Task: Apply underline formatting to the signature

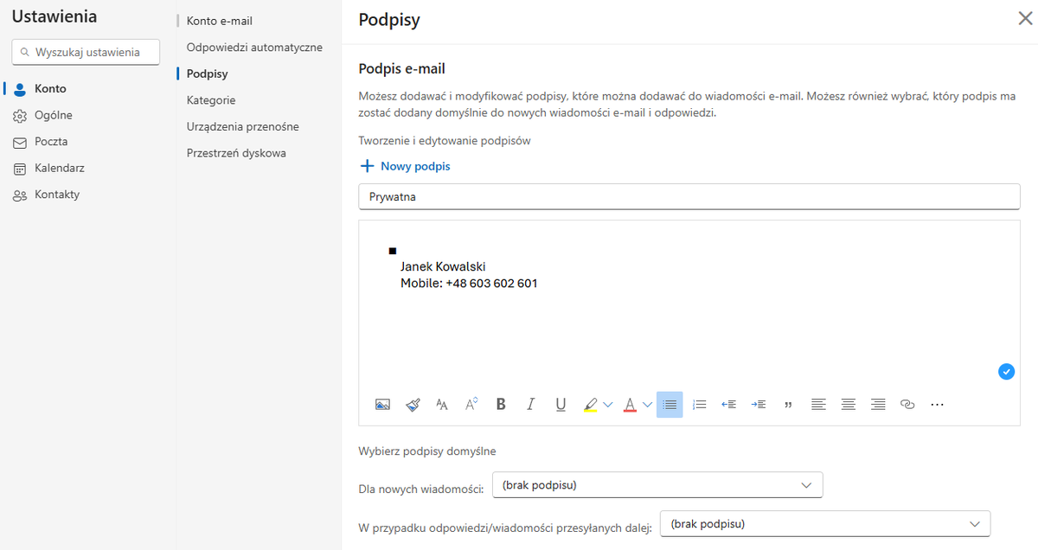Action: tap(560, 404)
